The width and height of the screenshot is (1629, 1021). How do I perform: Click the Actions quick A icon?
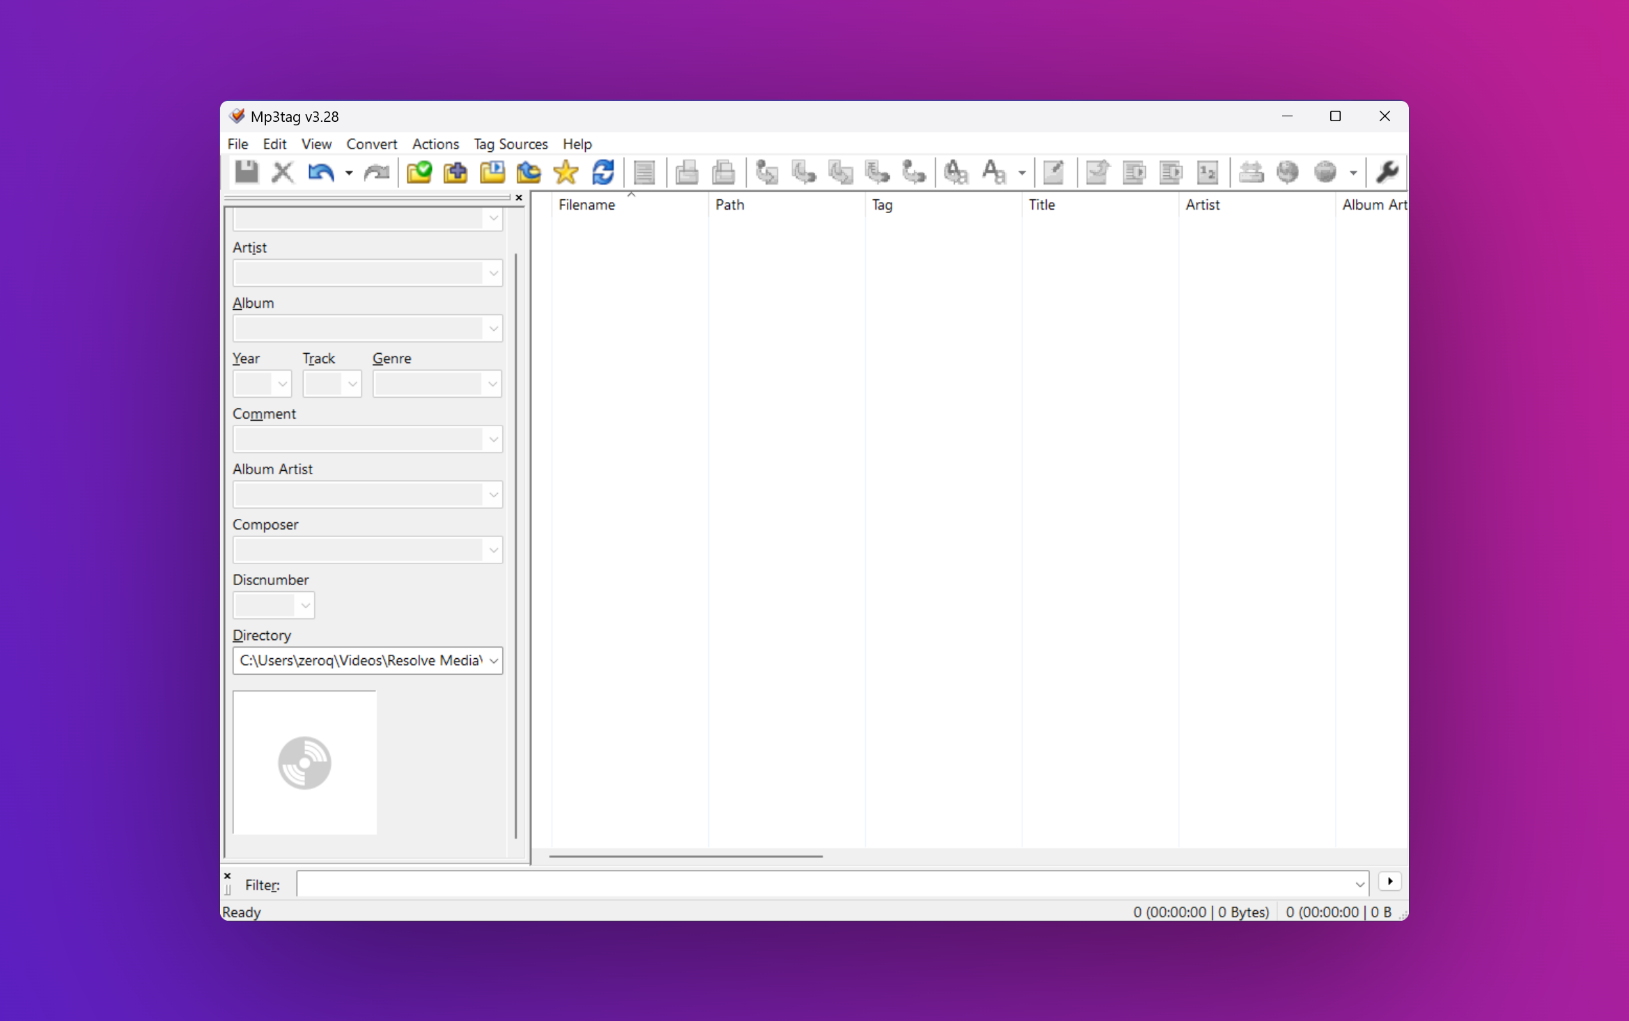(x=994, y=172)
